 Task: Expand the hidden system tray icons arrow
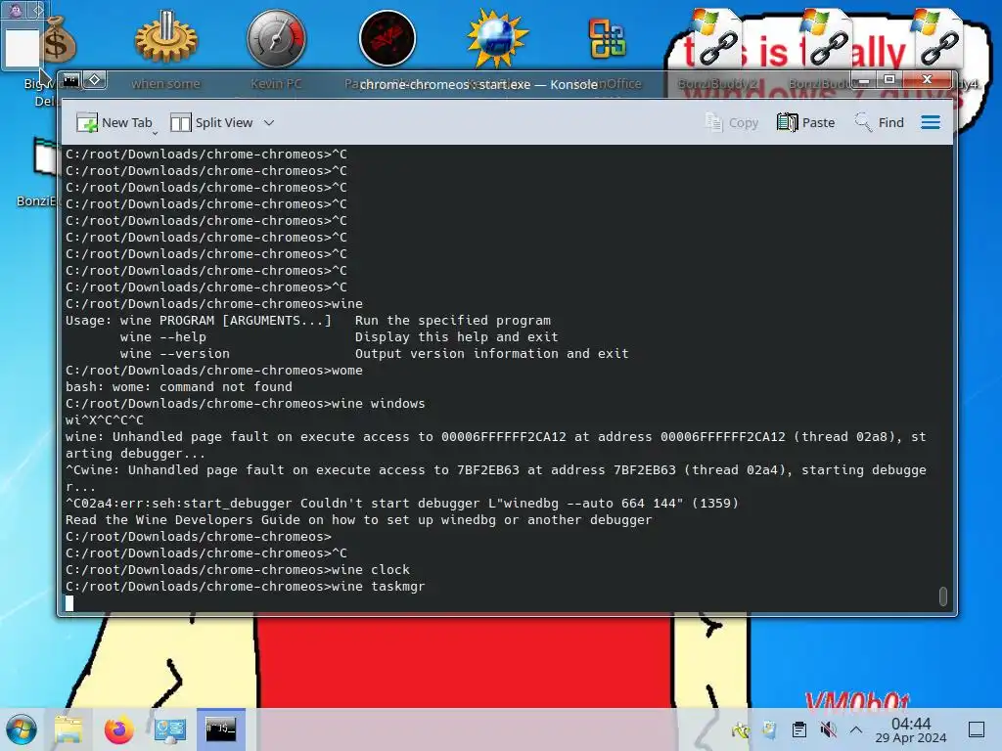(x=856, y=729)
